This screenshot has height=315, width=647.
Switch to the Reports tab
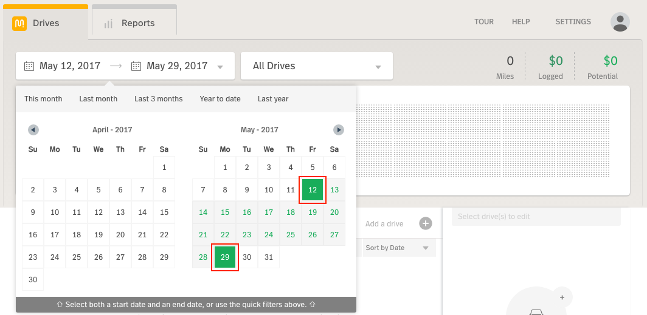point(134,20)
